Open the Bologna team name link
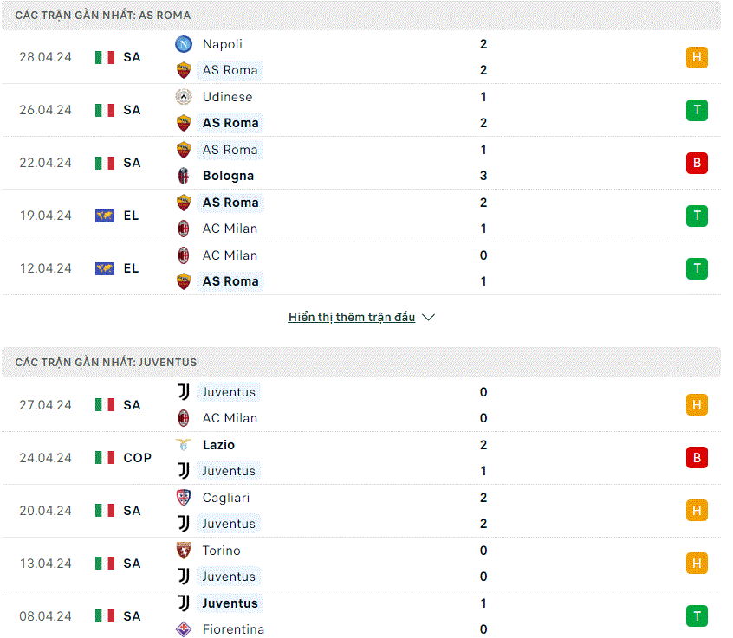This screenshot has height=638, width=733. [x=228, y=176]
